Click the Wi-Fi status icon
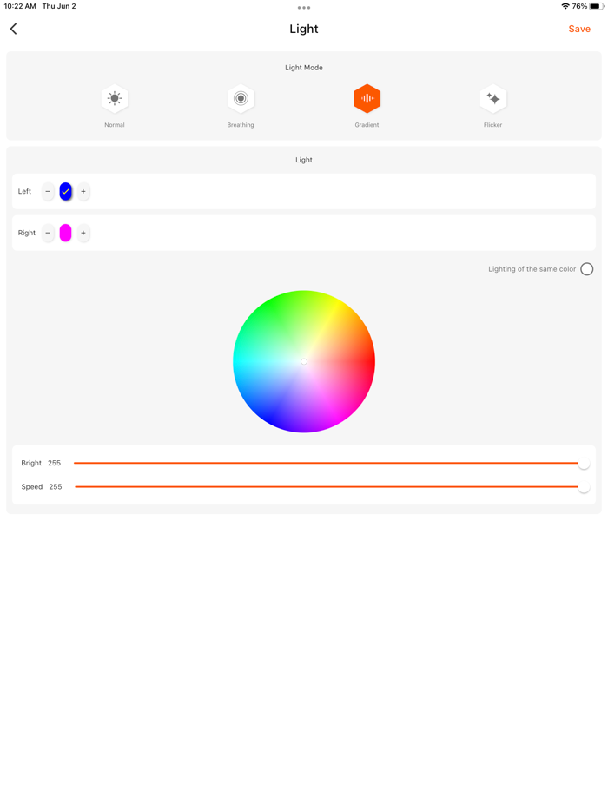The height and width of the screenshot is (811, 608). [x=565, y=6]
